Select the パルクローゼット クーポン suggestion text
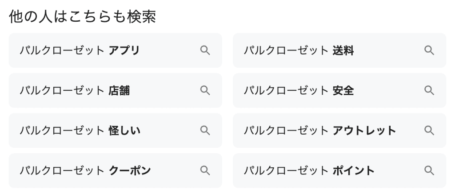 click(x=85, y=171)
